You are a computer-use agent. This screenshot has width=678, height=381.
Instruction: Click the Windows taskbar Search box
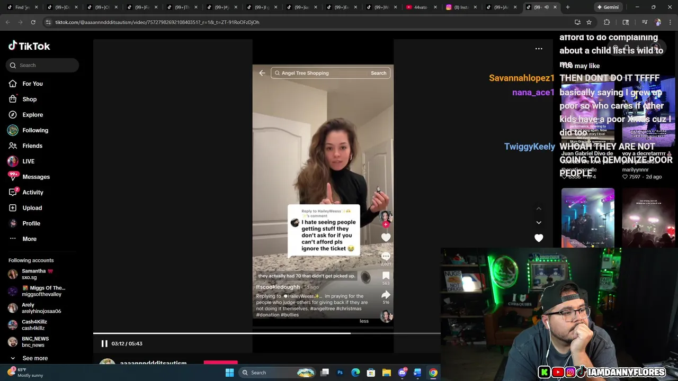click(278, 373)
